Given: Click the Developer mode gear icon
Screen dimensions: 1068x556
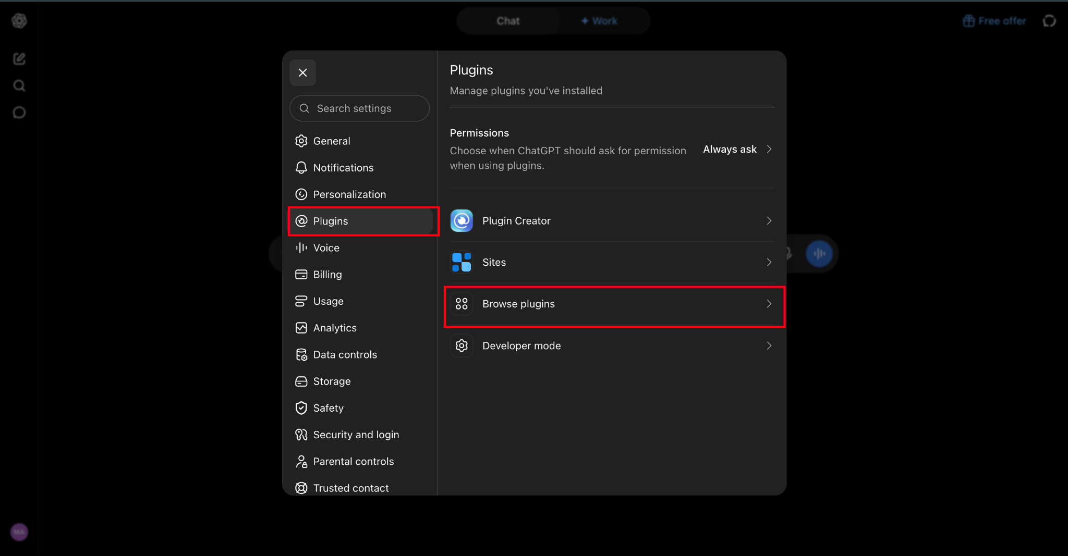Looking at the screenshot, I should pyautogui.click(x=462, y=345).
